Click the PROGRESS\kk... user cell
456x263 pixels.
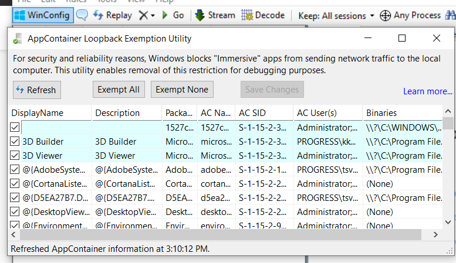[x=328, y=141]
